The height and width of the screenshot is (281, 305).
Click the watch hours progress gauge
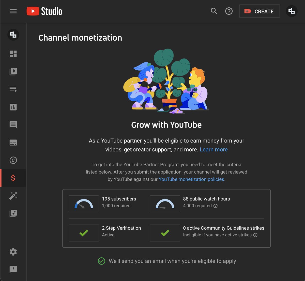[x=165, y=204]
